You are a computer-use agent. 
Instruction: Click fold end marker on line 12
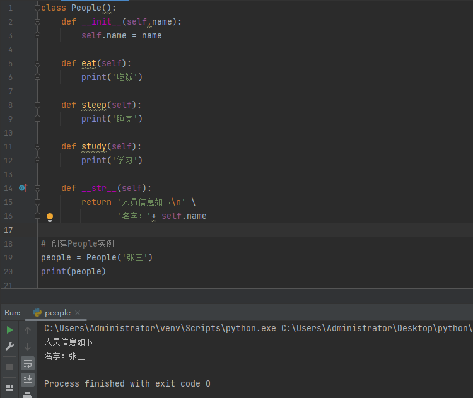point(37,160)
